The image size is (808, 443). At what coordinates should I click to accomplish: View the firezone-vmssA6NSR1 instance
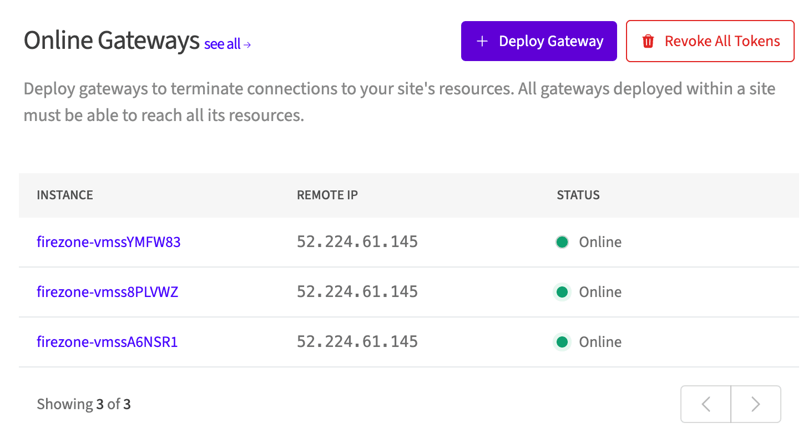[107, 342]
